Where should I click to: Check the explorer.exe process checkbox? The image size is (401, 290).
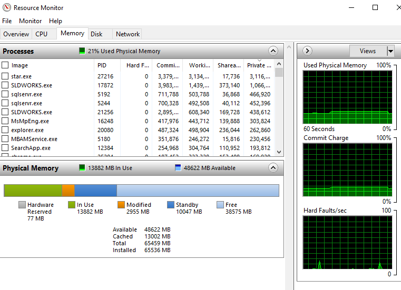[5, 130]
